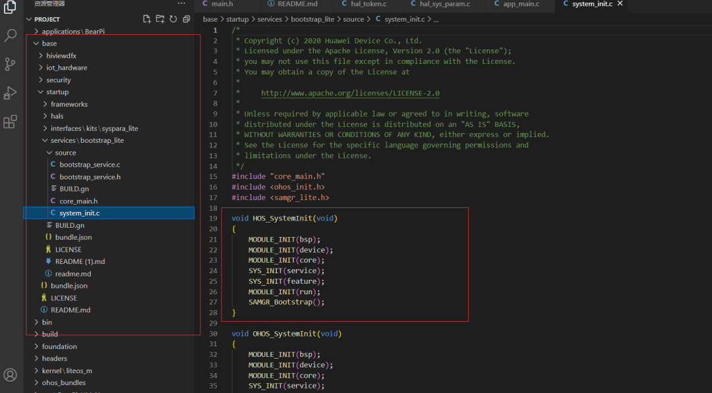712x393 pixels.
Task: Create a new folder in PROJECT
Action: 160,19
